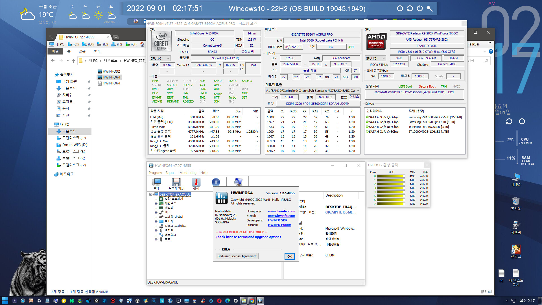Select 바탕 화면 in Explorer sidebar
The height and width of the screenshot is (305, 542).
(69, 82)
